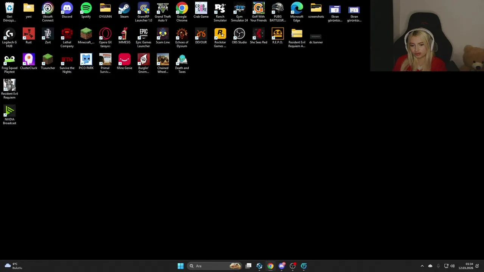Open the Windows Start menu
484x272 pixels.
pyautogui.click(x=180, y=266)
